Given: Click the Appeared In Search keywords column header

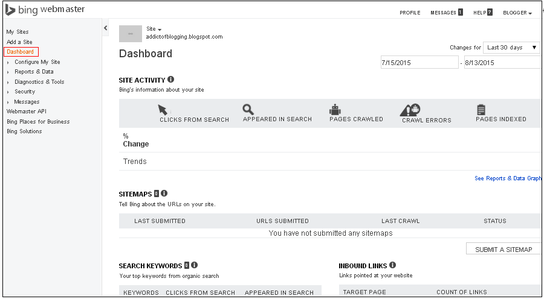Looking at the screenshot, I should pos(279,292).
